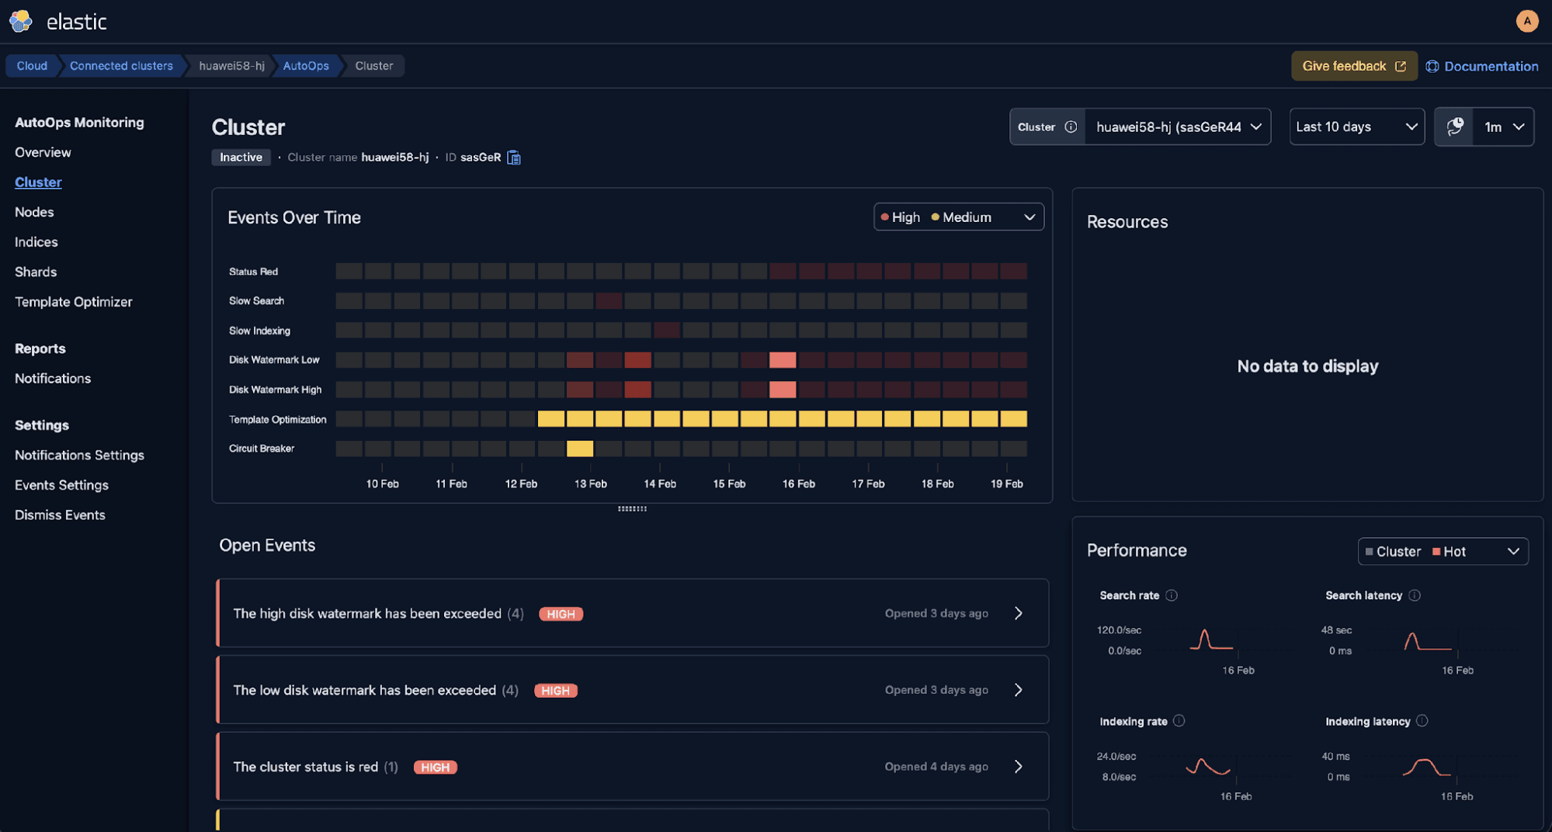This screenshot has height=832, width=1552.
Task: Open the cluster selector dropdown huawei58-hj
Action: click(x=1178, y=127)
